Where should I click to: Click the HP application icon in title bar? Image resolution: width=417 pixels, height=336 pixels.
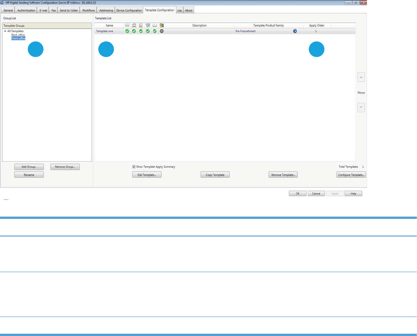(2, 3)
